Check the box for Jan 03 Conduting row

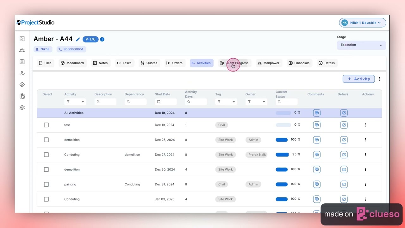click(x=46, y=199)
